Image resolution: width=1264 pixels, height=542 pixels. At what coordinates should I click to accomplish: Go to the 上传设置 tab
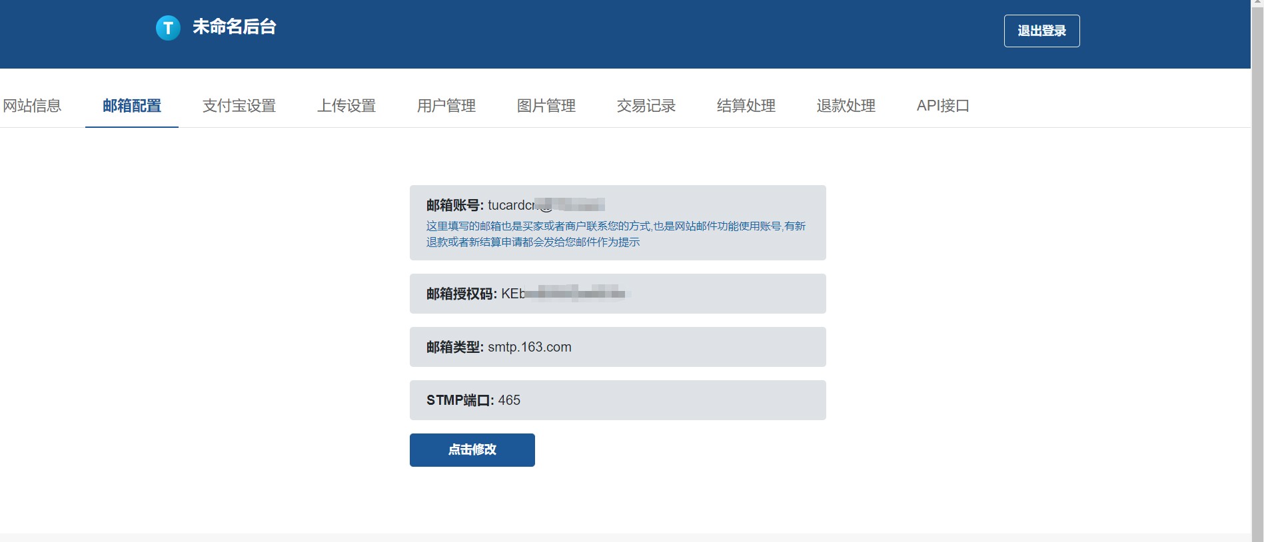pyautogui.click(x=346, y=106)
